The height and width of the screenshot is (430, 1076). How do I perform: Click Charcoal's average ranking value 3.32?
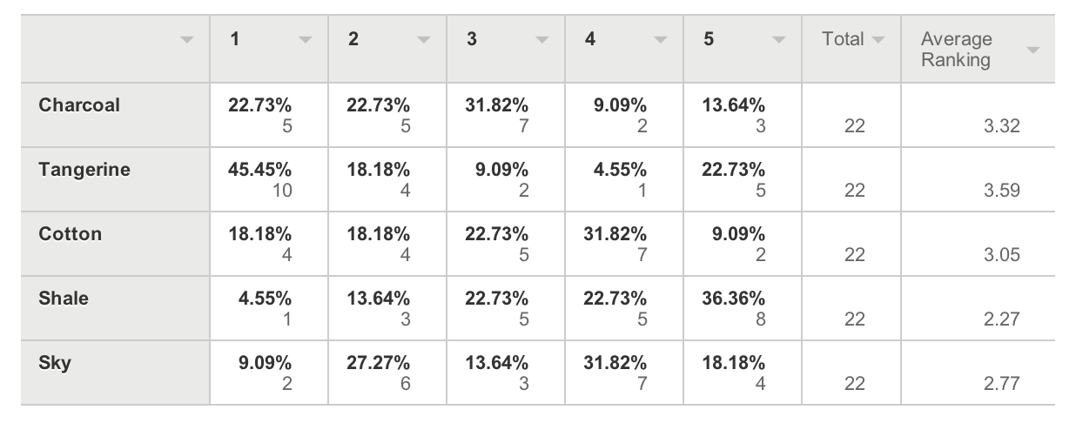click(x=1001, y=126)
